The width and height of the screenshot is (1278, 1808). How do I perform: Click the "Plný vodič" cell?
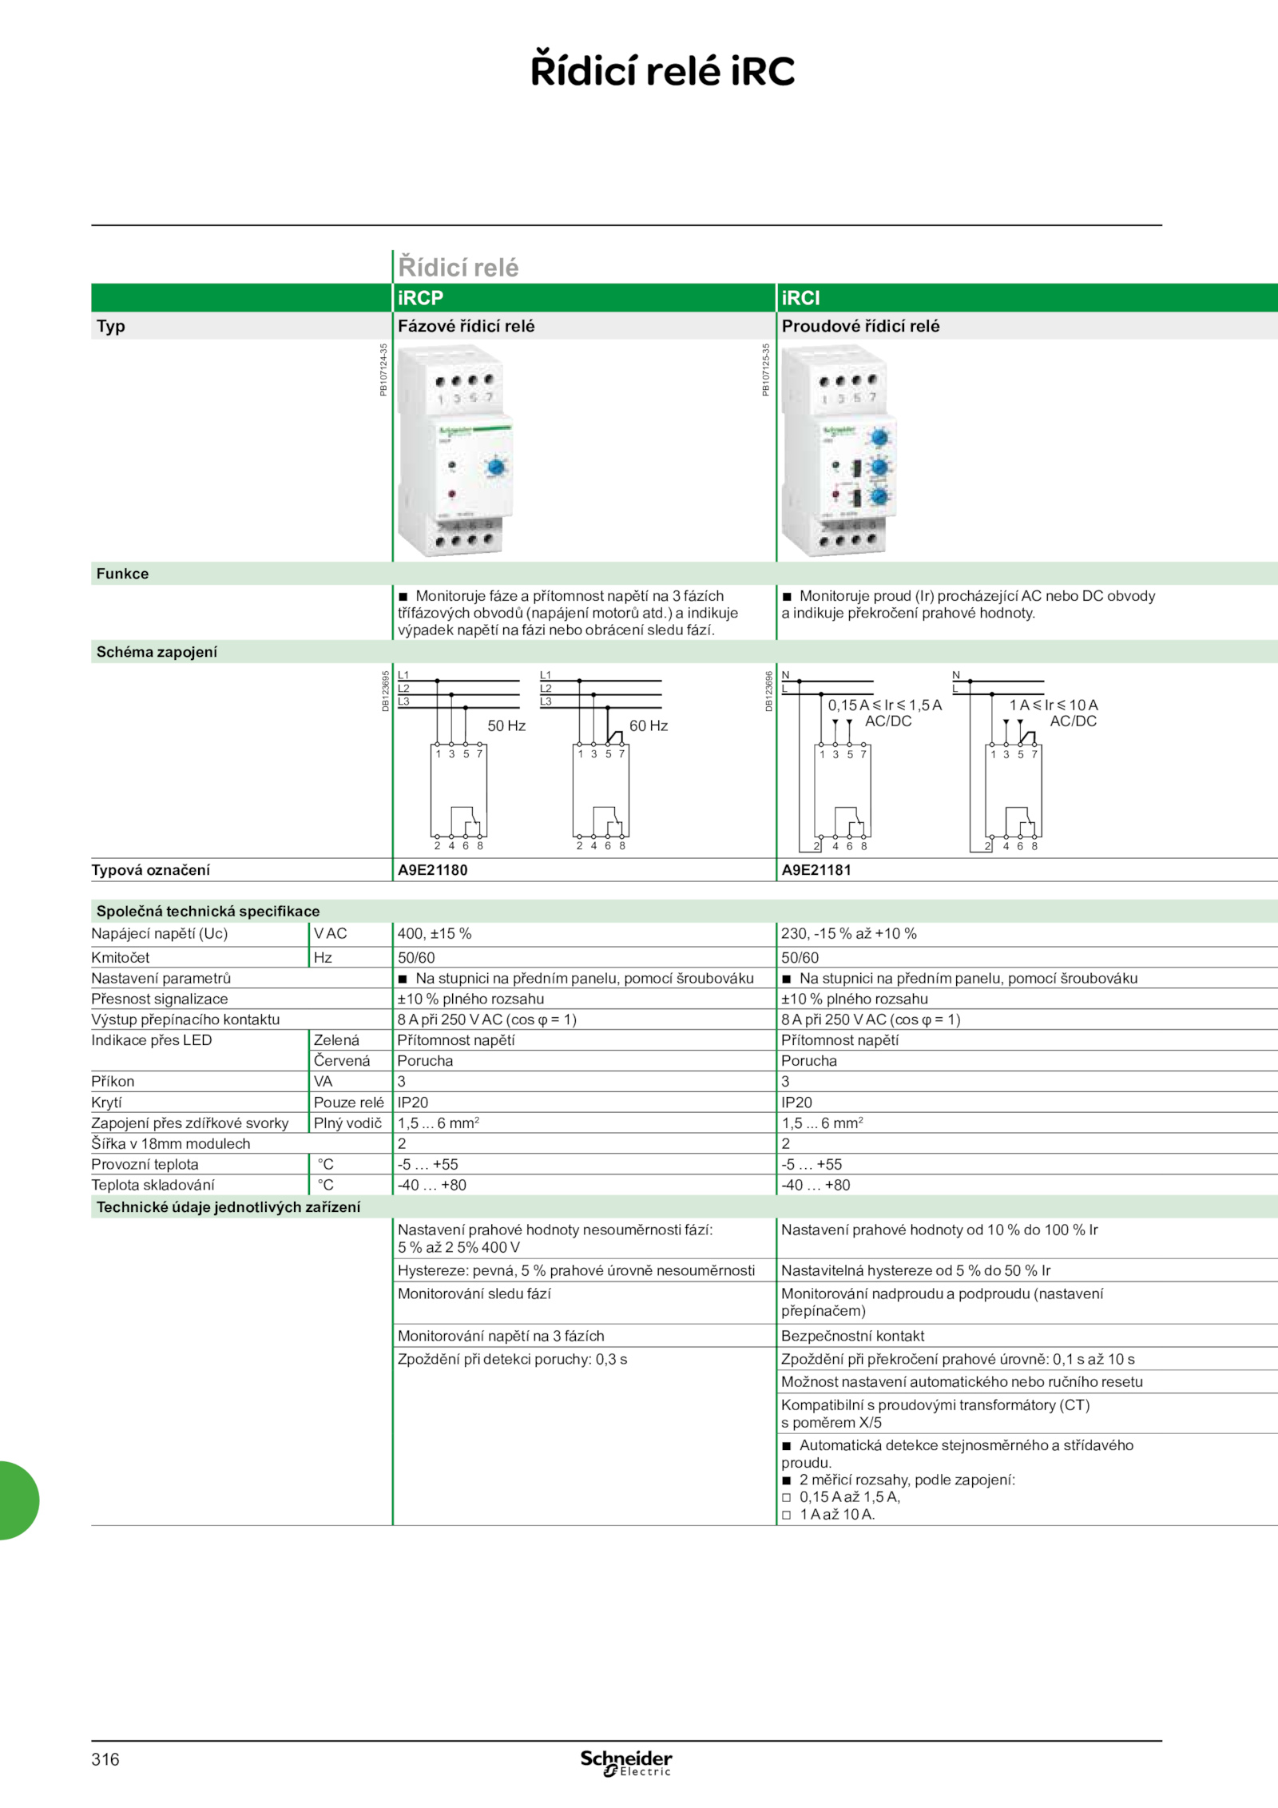pyautogui.click(x=348, y=1123)
